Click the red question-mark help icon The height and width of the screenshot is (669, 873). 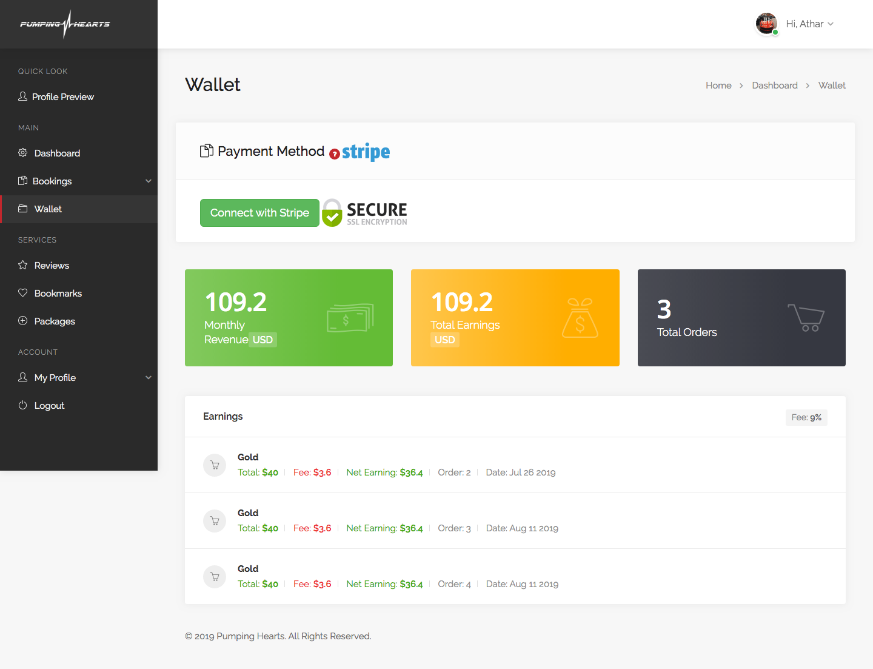335,154
